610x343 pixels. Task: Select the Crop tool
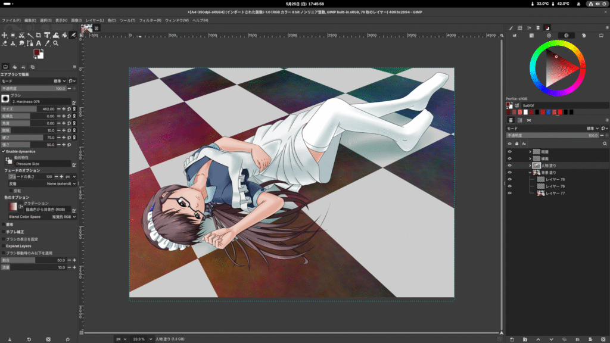tap(39, 35)
